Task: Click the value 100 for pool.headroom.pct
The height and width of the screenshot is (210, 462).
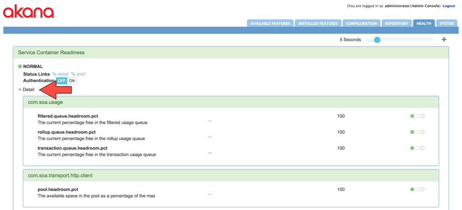Action: click(341, 190)
